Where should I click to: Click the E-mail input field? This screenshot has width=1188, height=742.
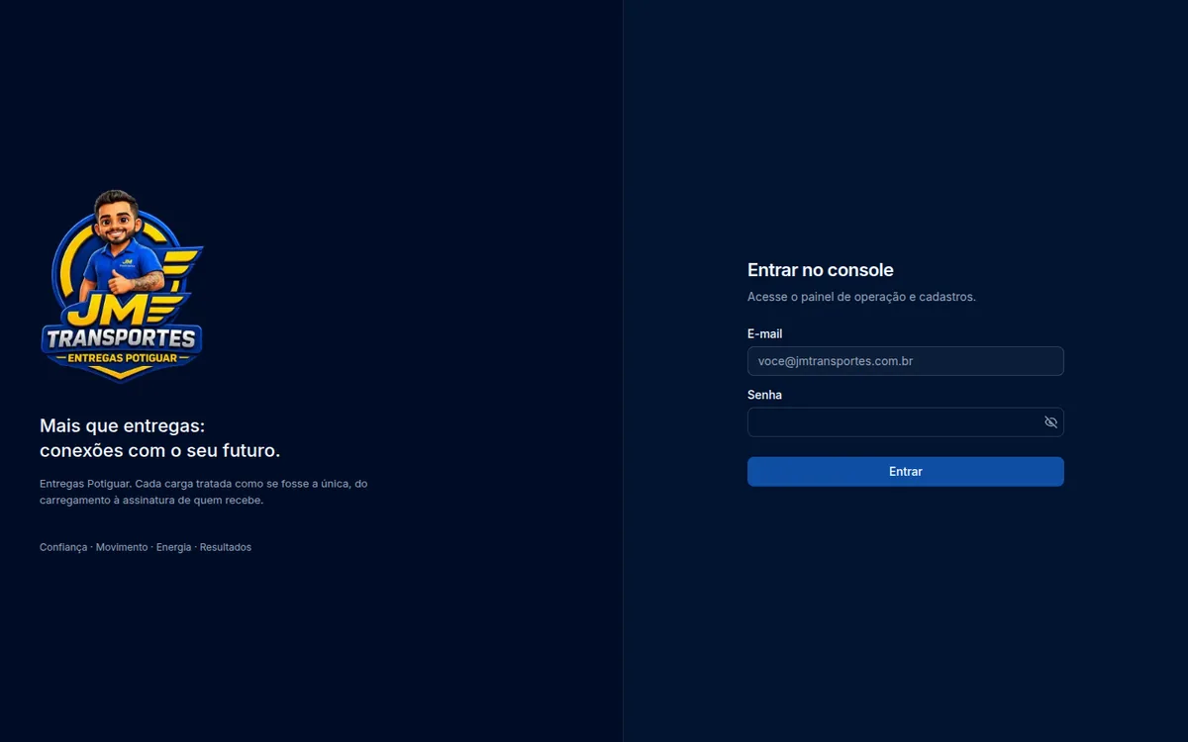(x=905, y=361)
